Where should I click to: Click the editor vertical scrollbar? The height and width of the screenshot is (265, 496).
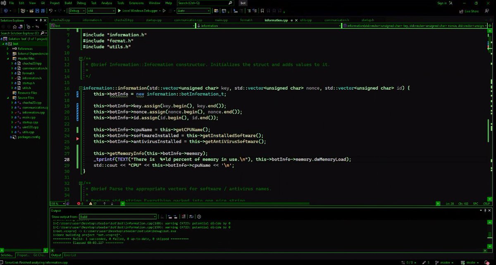(x=490, y=116)
